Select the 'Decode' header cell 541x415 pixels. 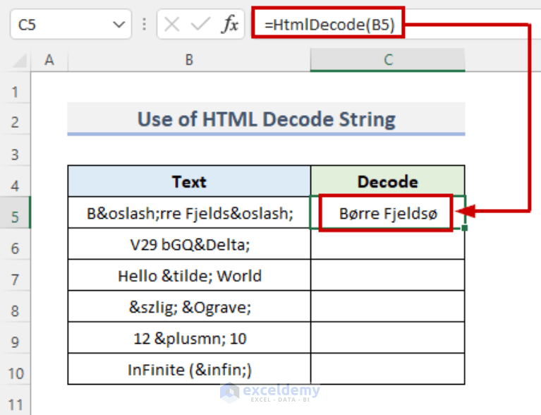[x=388, y=181]
